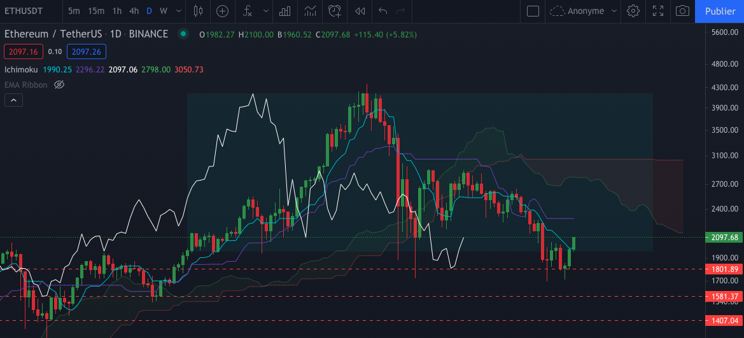Viewport: 744px width, 338px height.
Task: Click the 0.10 spread value
Action: coord(55,51)
